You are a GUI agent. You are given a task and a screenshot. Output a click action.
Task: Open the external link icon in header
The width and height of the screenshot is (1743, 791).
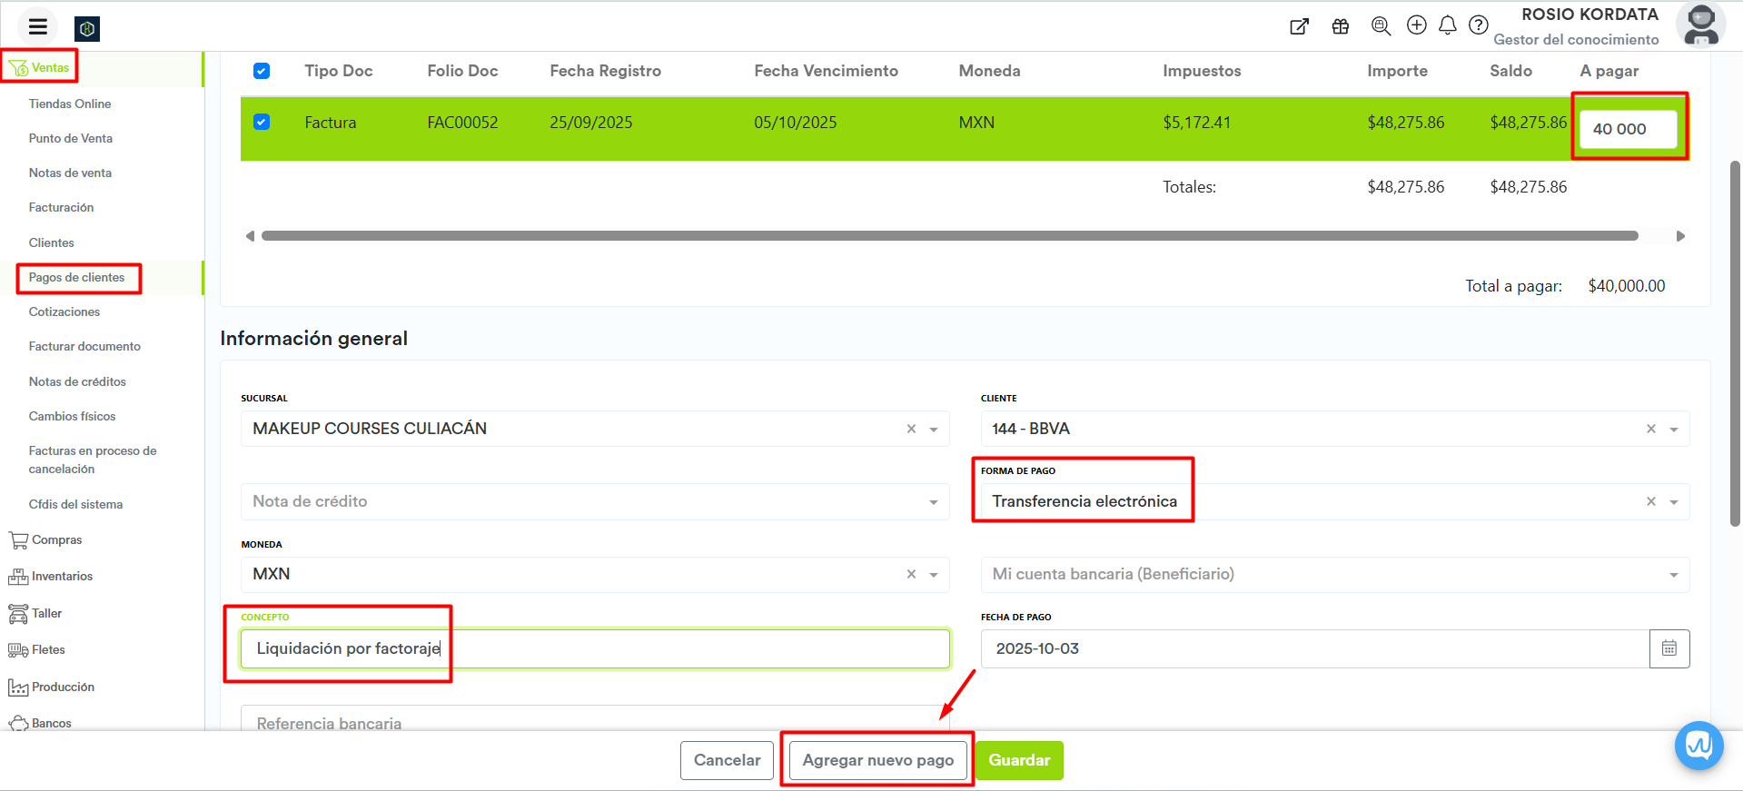[x=1299, y=26]
